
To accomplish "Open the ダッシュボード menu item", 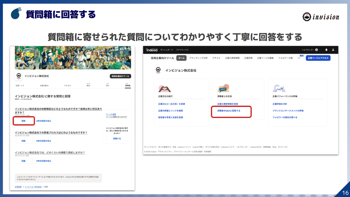I will coord(166,50).
